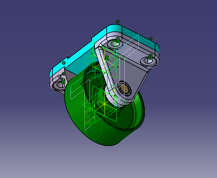Select the brass axle bushing in the bracket

click(124, 89)
